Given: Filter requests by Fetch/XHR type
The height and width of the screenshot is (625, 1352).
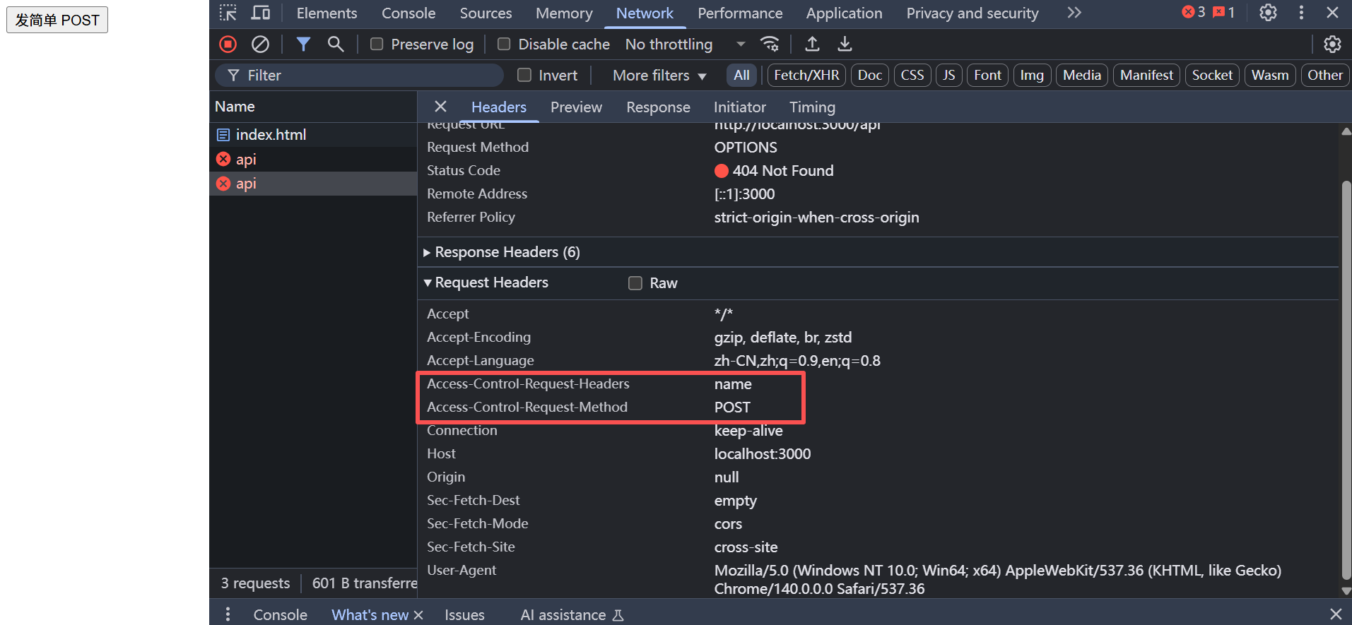Looking at the screenshot, I should [x=806, y=76].
